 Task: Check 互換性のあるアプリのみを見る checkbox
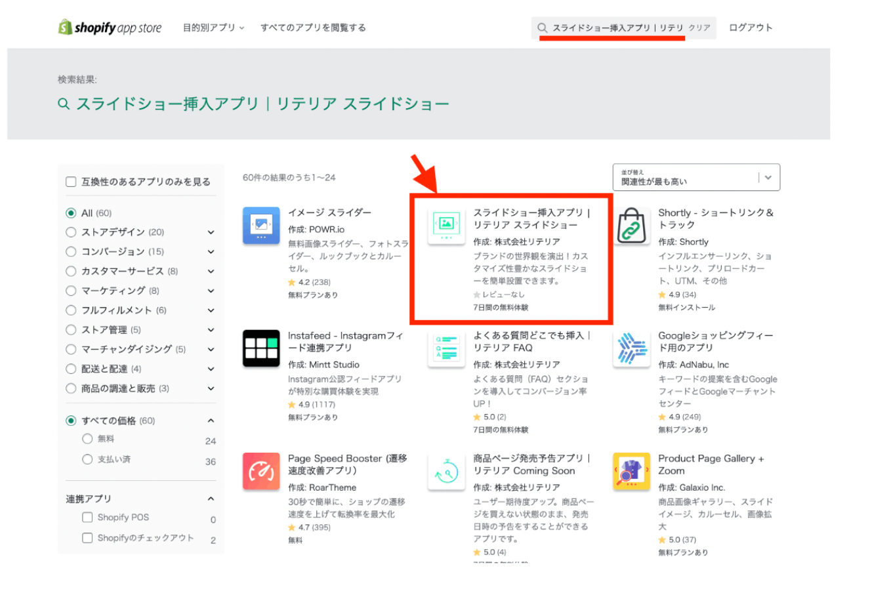point(71,182)
